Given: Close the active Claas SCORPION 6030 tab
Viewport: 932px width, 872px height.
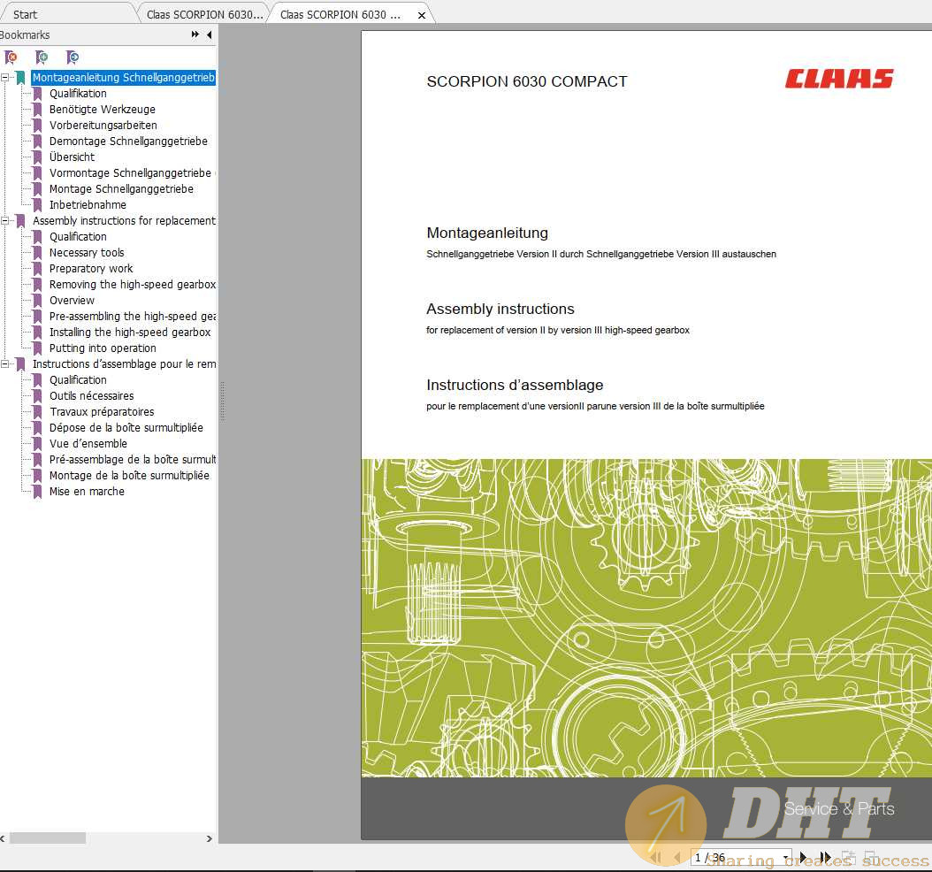Looking at the screenshot, I should tap(422, 15).
